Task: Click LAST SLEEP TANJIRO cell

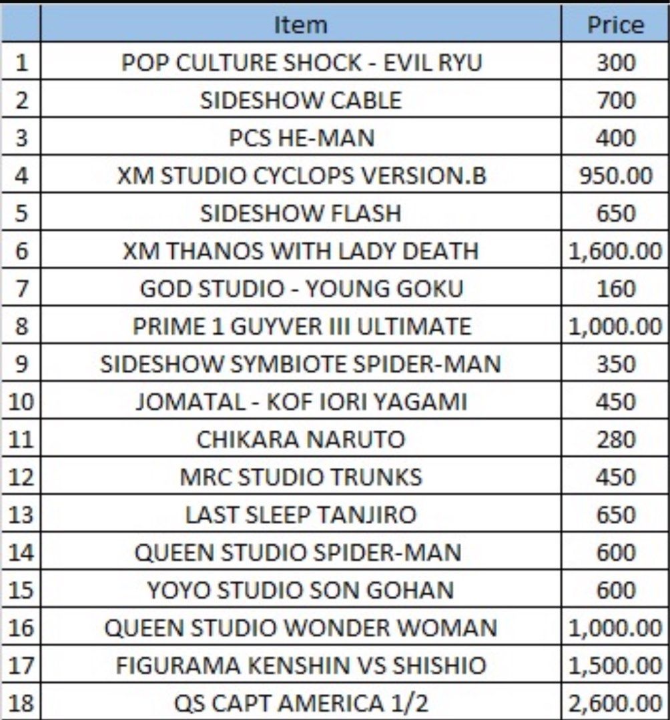Action: pos(300,513)
